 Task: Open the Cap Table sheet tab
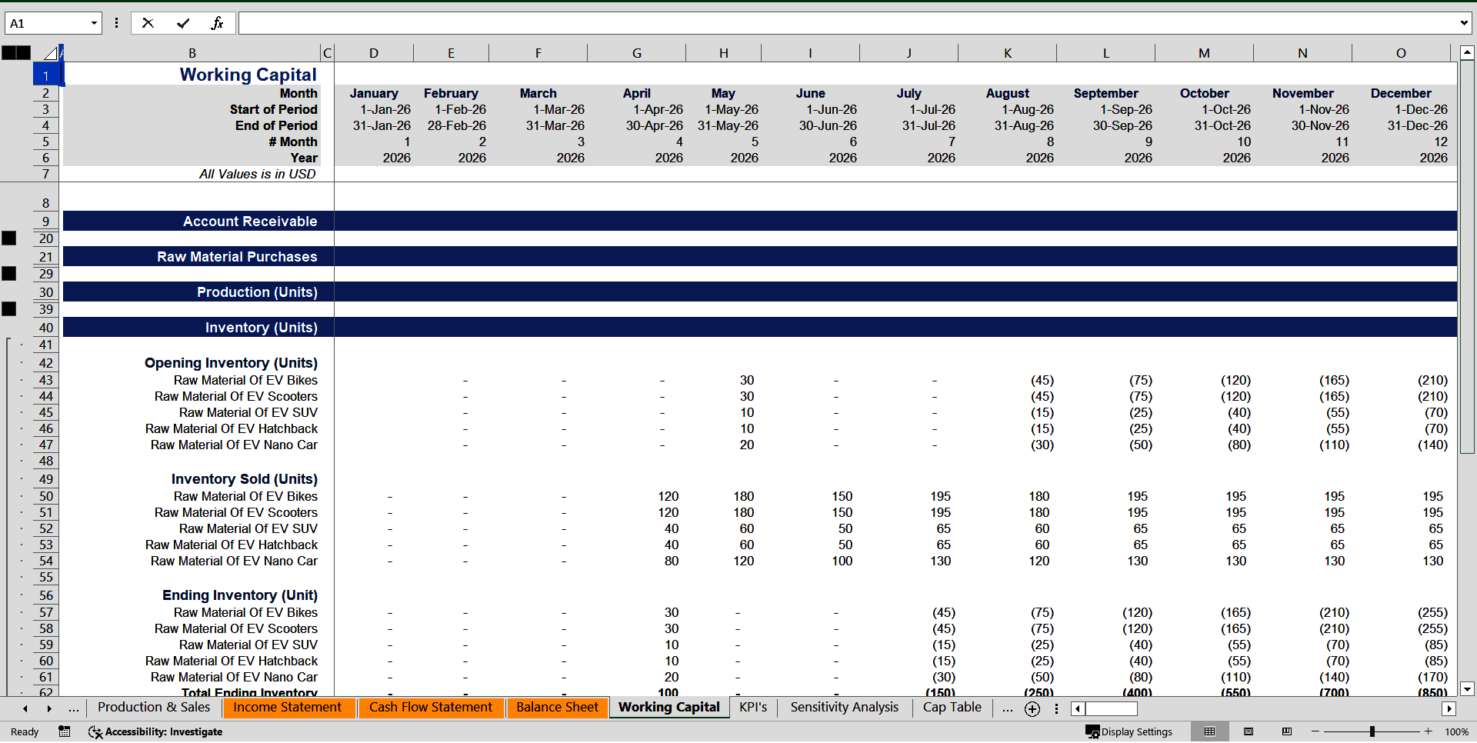[x=952, y=708]
